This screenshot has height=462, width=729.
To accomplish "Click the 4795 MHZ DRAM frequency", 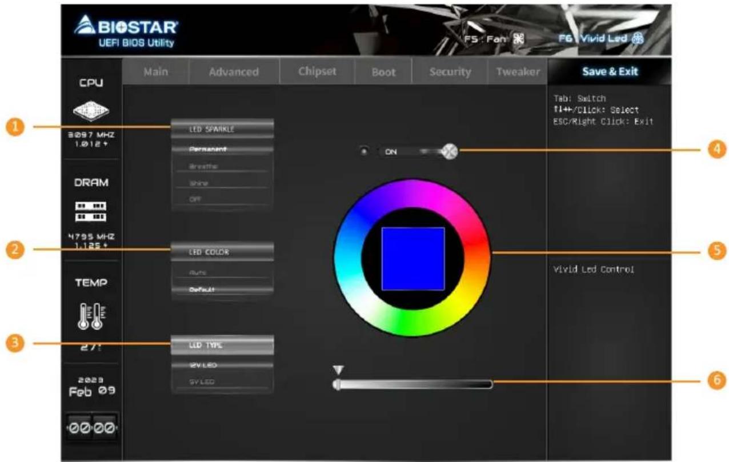I will [x=92, y=236].
